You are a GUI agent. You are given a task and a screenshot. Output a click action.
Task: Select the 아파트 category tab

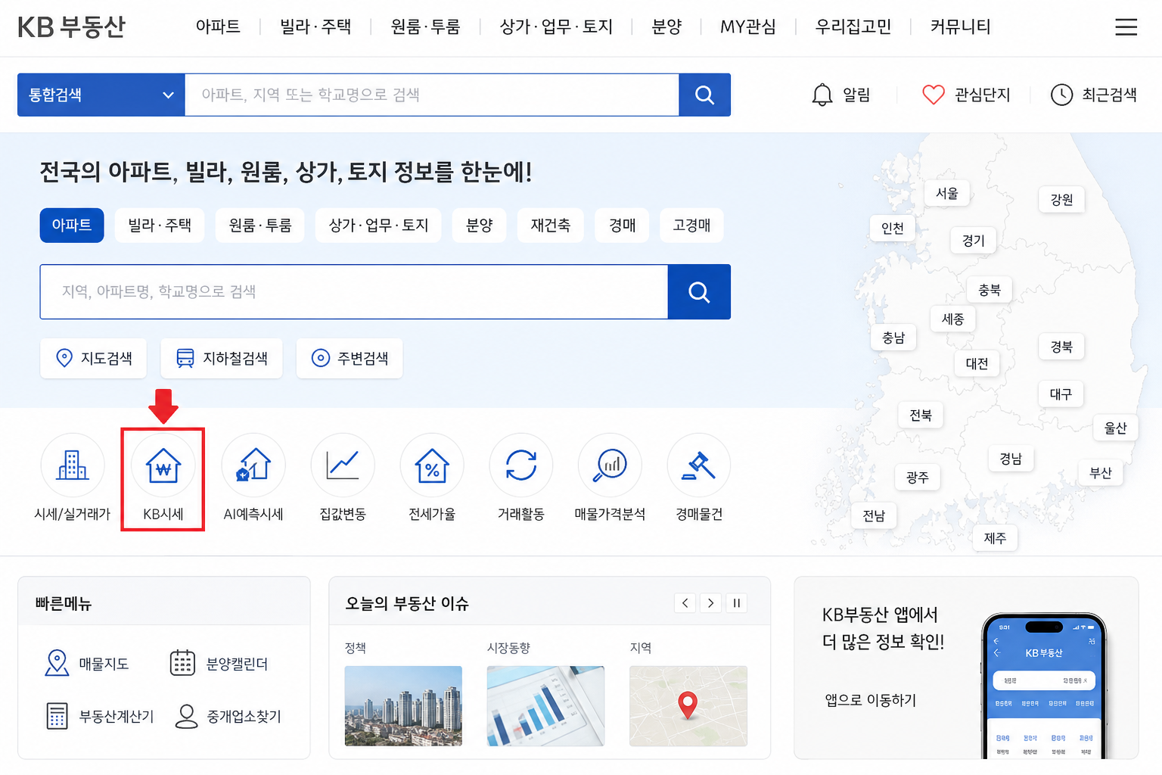(x=72, y=225)
